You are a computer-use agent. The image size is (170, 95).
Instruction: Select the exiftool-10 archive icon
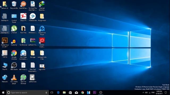coord(33,42)
